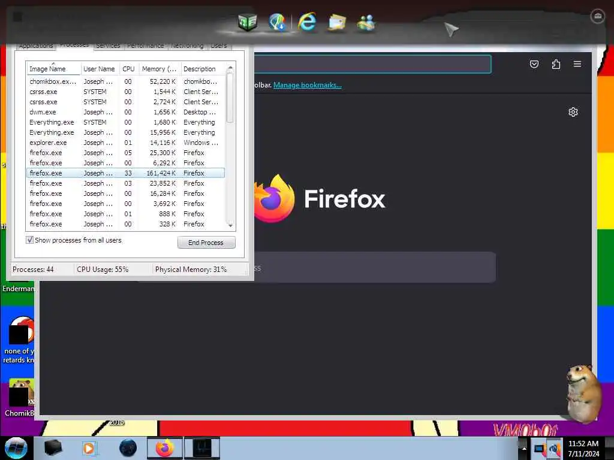This screenshot has width=614, height=460.
Task: Switch to Applications tab in Task Manager
Action: click(x=35, y=46)
